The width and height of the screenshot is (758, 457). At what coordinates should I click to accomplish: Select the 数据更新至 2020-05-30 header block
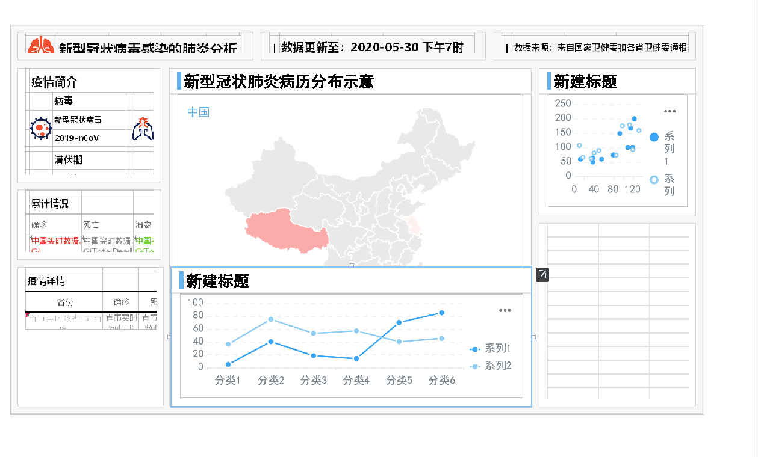click(x=373, y=46)
